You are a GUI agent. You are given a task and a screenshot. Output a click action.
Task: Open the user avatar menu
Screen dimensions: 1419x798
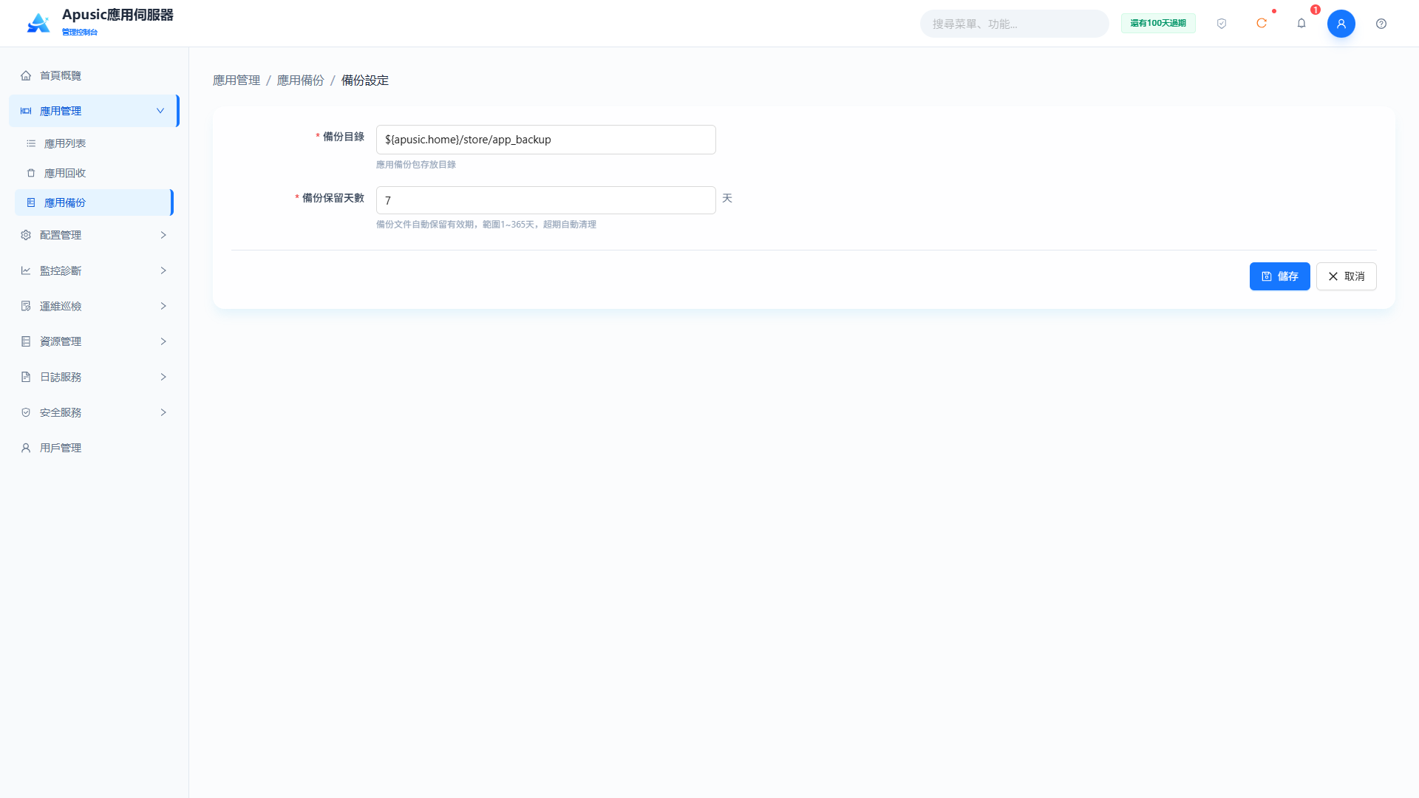[x=1341, y=24]
